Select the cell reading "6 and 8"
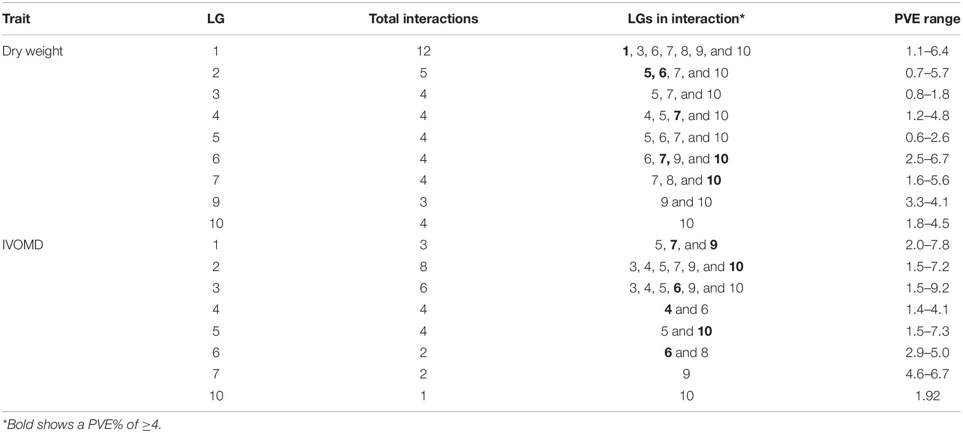 coord(686,352)
